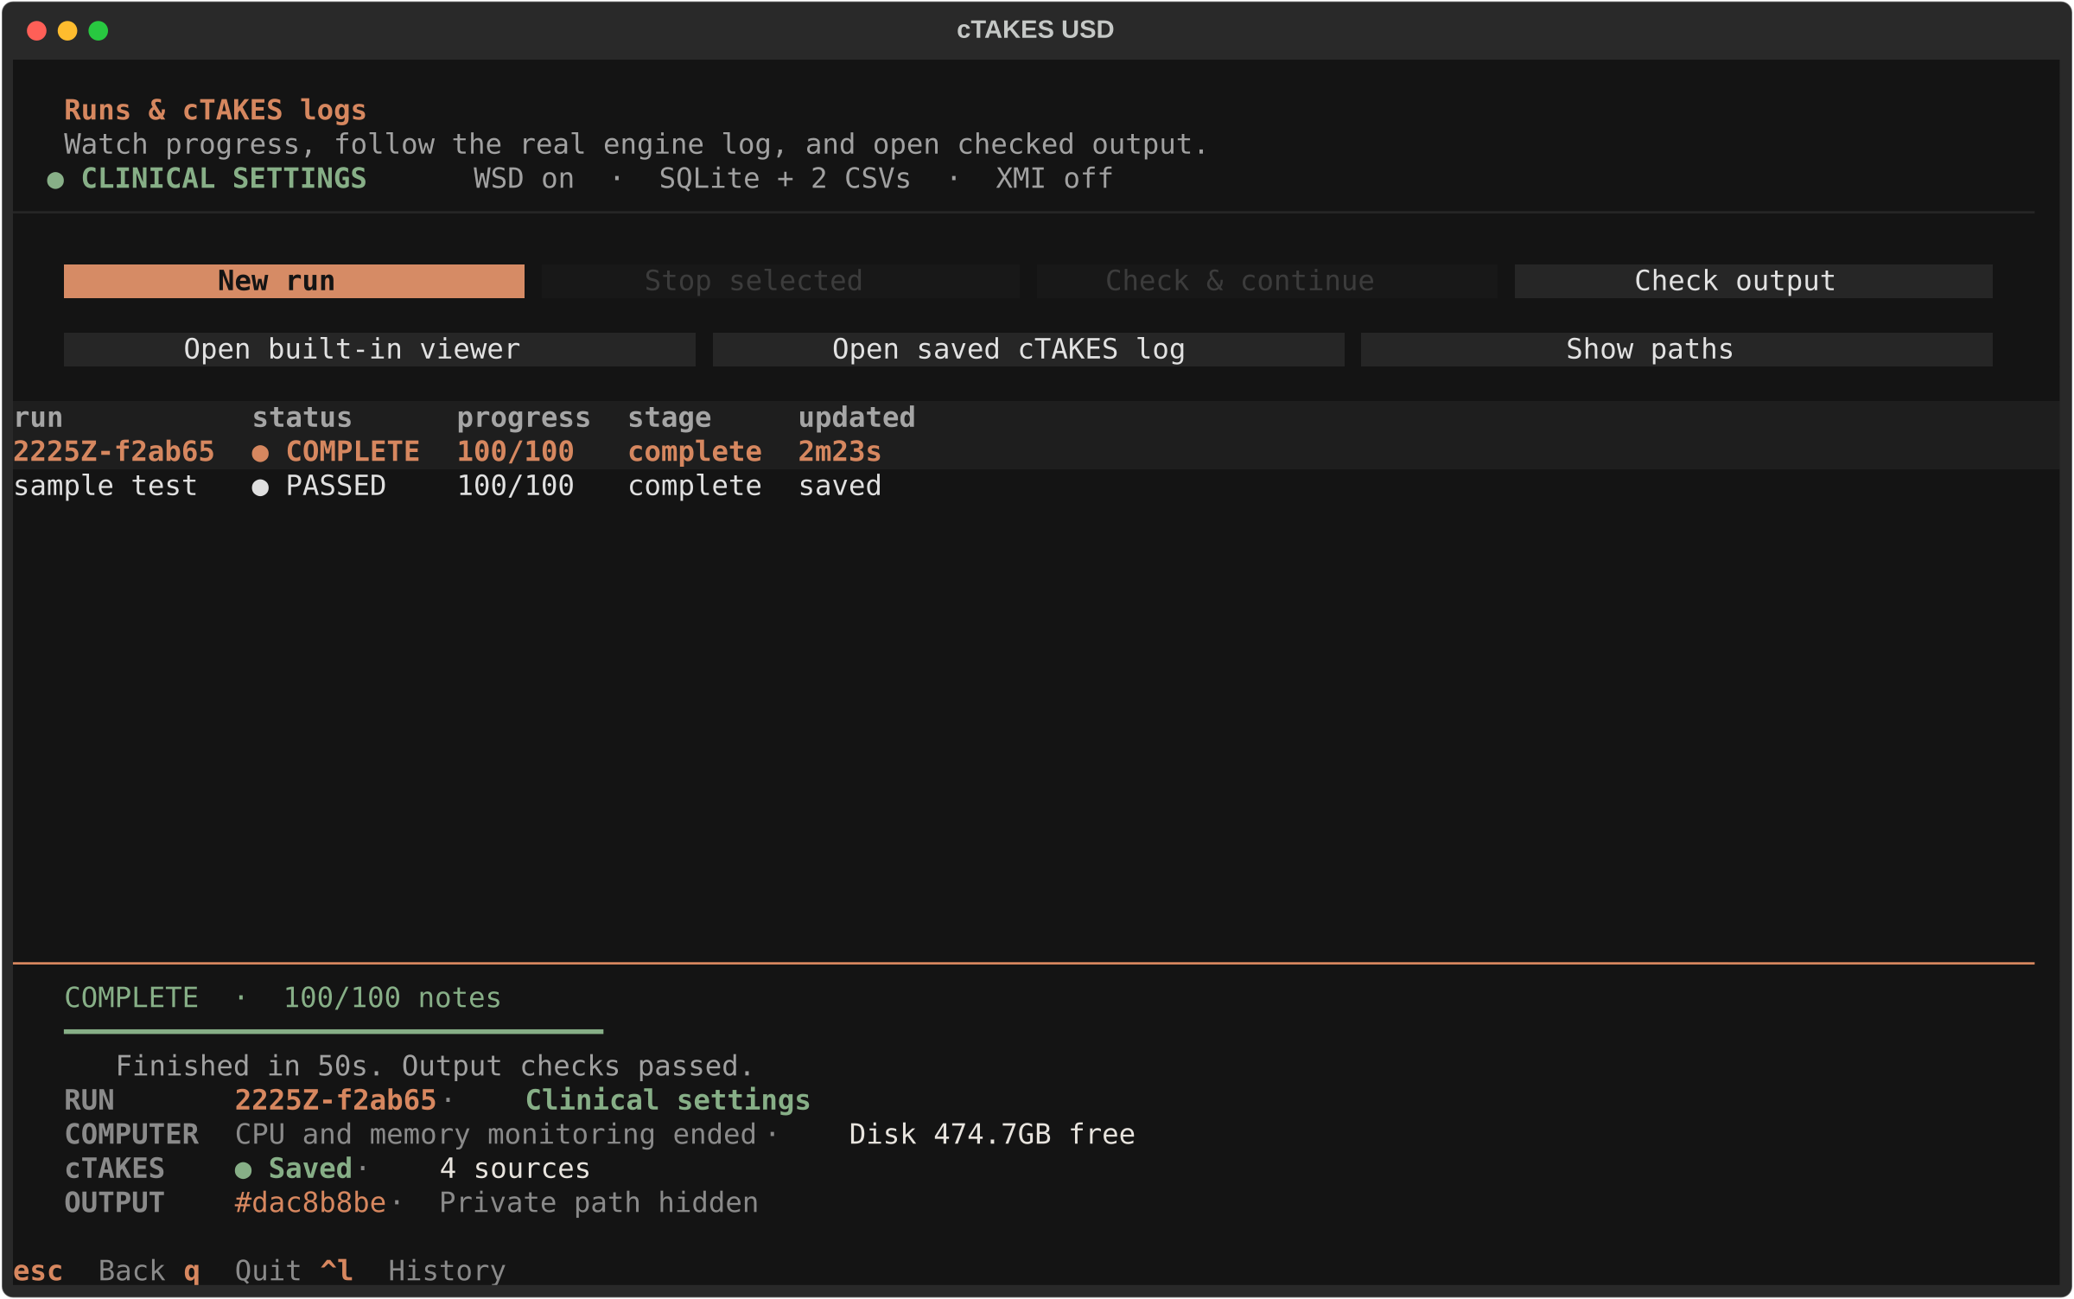This screenshot has height=1299, width=2074.
Task: Click the green completion progress bar
Action: [334, 1032]
